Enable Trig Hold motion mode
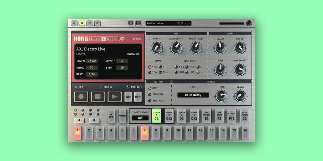Viewport: 323px width, 161px height. [x=150, y=100]
